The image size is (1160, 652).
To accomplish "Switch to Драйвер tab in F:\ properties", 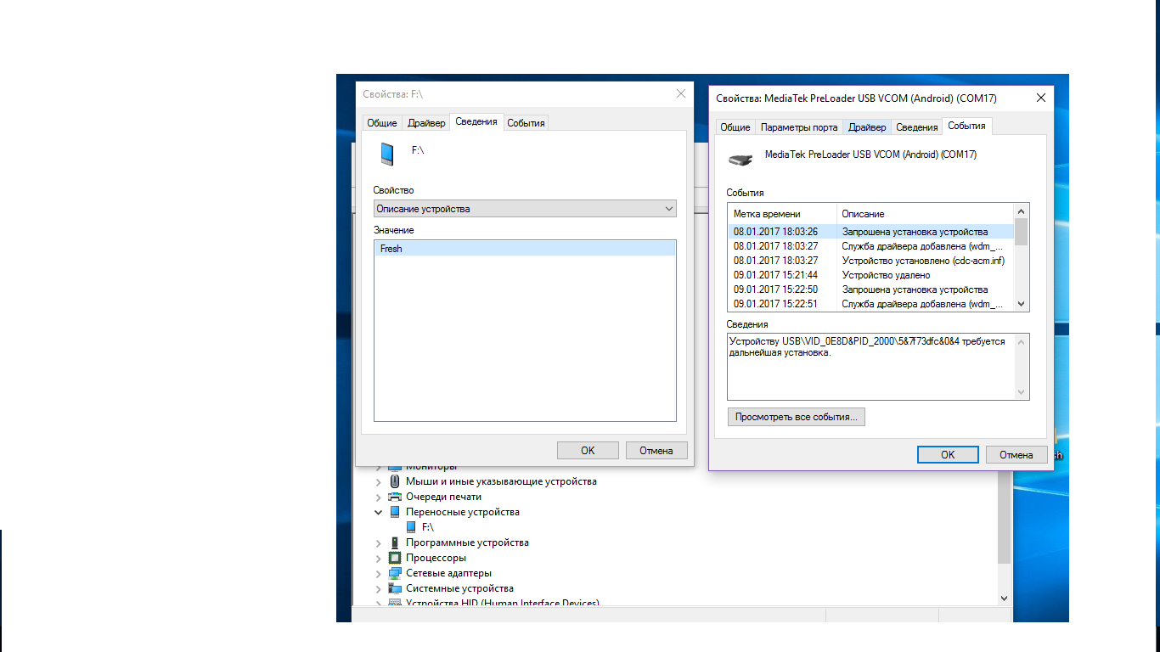I will [426, 123].
